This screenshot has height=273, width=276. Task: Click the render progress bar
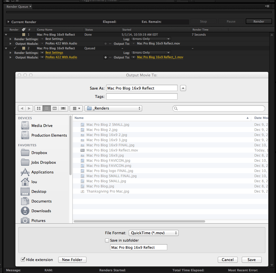[139, 12]
